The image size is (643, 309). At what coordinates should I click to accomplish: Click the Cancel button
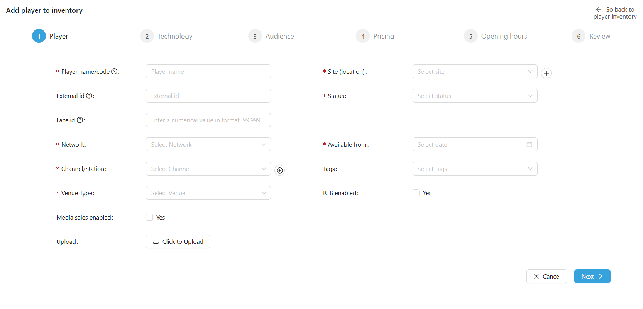click(x=547, y=276)
